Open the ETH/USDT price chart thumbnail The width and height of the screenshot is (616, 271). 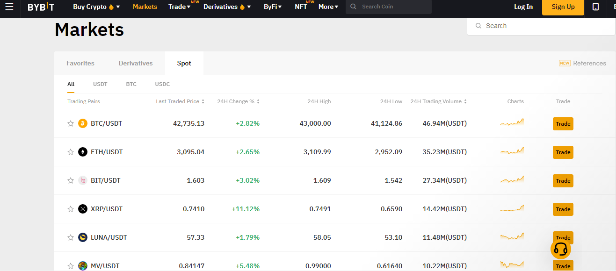pos(512,151)
